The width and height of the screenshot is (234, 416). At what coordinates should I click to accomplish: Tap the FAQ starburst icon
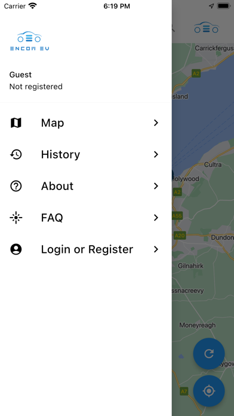(x=16, y=218)
